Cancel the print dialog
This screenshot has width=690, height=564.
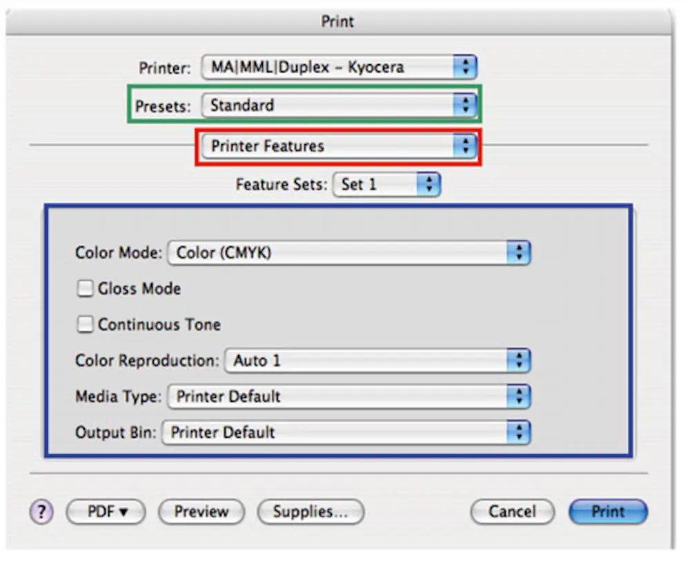(511, 512)
